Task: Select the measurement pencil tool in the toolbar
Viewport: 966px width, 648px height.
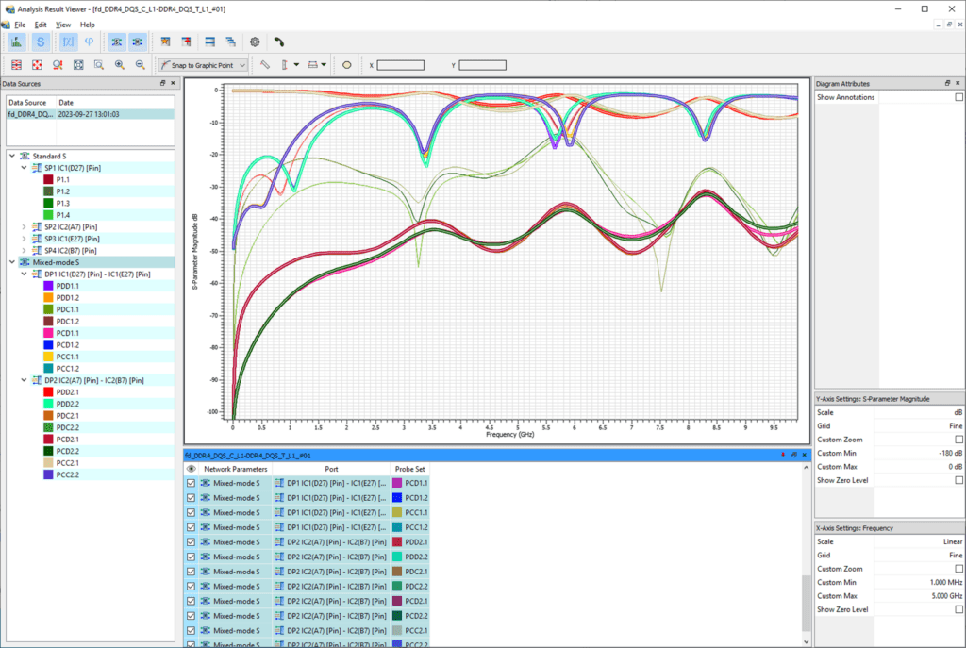Action: pos(266,64)
